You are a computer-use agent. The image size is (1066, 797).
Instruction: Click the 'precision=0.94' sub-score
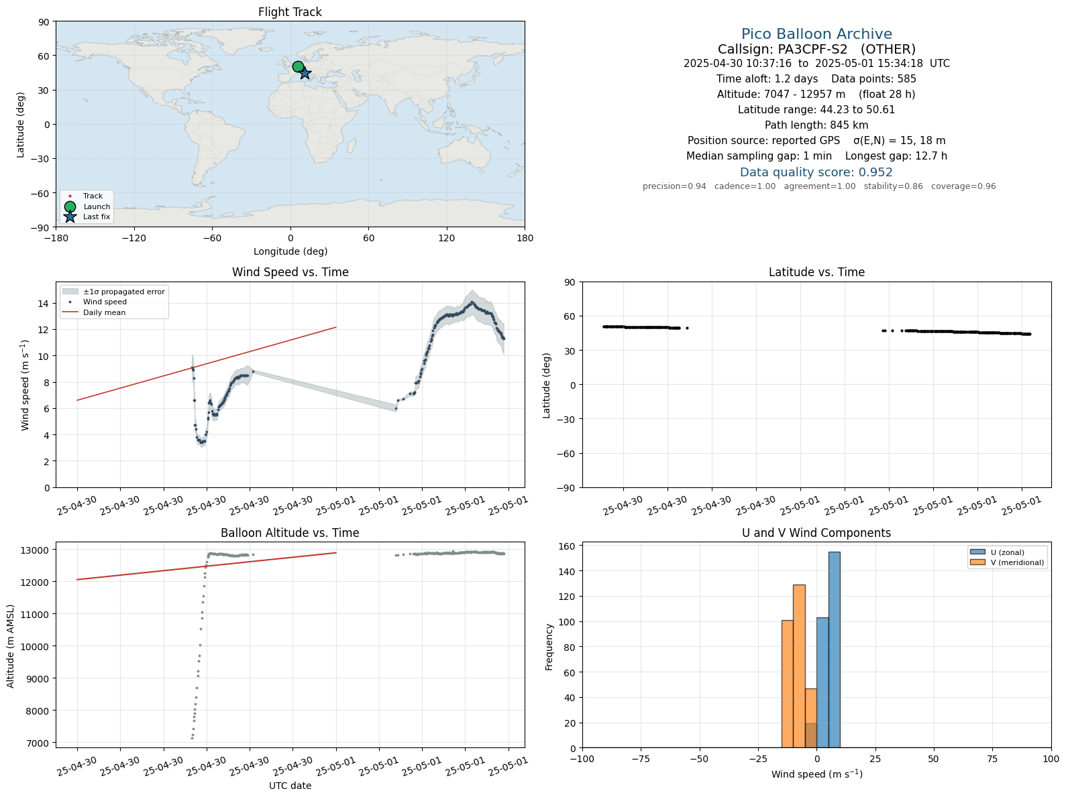pyautogui.click(x=674, y=186)
